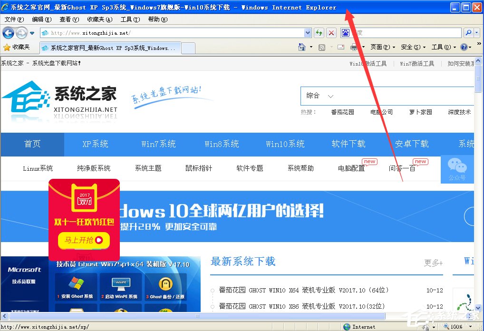Open the 安全(S) security dropdown
This screenshot has width=484, height=331.
pyautogui.click(x=412, y=47)
